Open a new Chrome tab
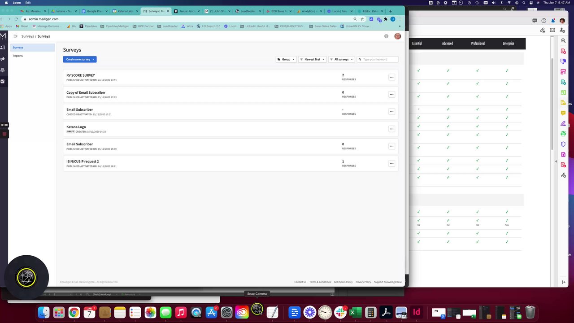574x323 pixels. point(390,11)
